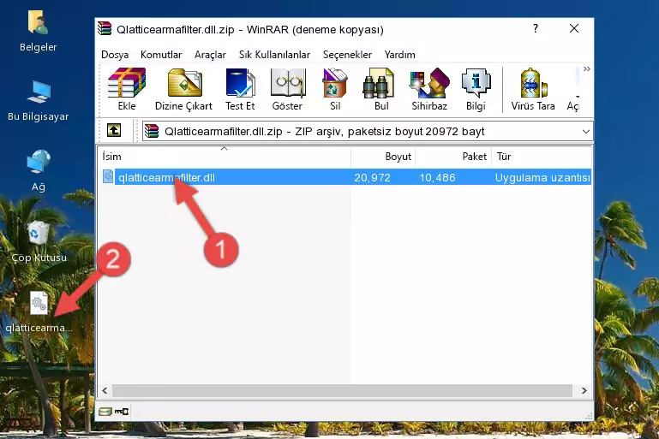The width and height of the screenshot is (659, 439).
Task: Click the horizontal scrollbar left arrow
Action: tap(105, 391)
